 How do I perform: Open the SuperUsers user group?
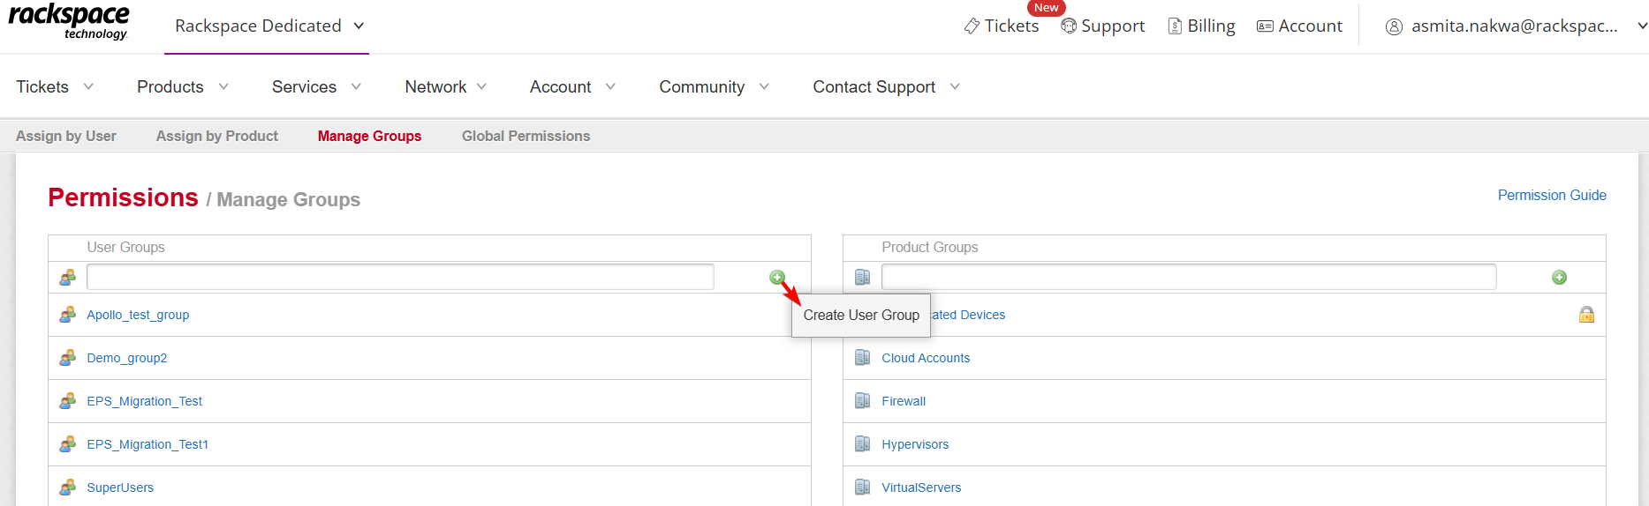pos(120,487)
